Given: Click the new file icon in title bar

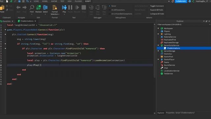Looking at the screenshot, I should [7, 1].
